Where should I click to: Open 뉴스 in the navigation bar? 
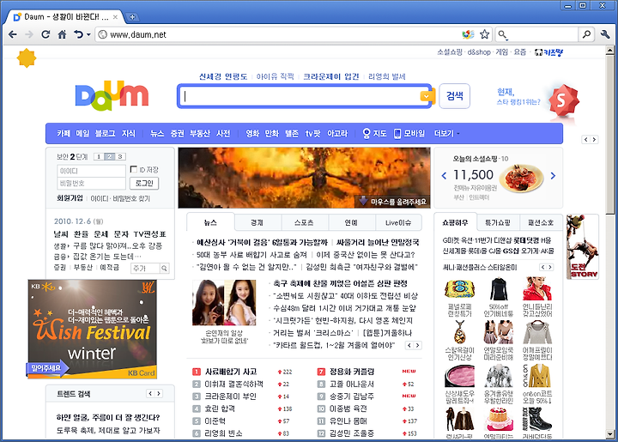pos(157,134)
